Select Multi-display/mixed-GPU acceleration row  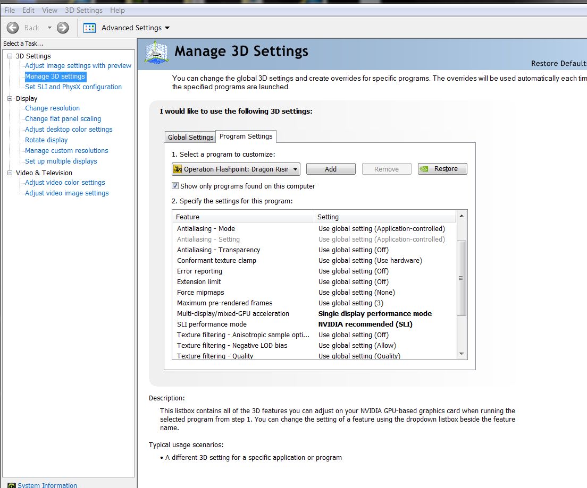coord(314,313)
